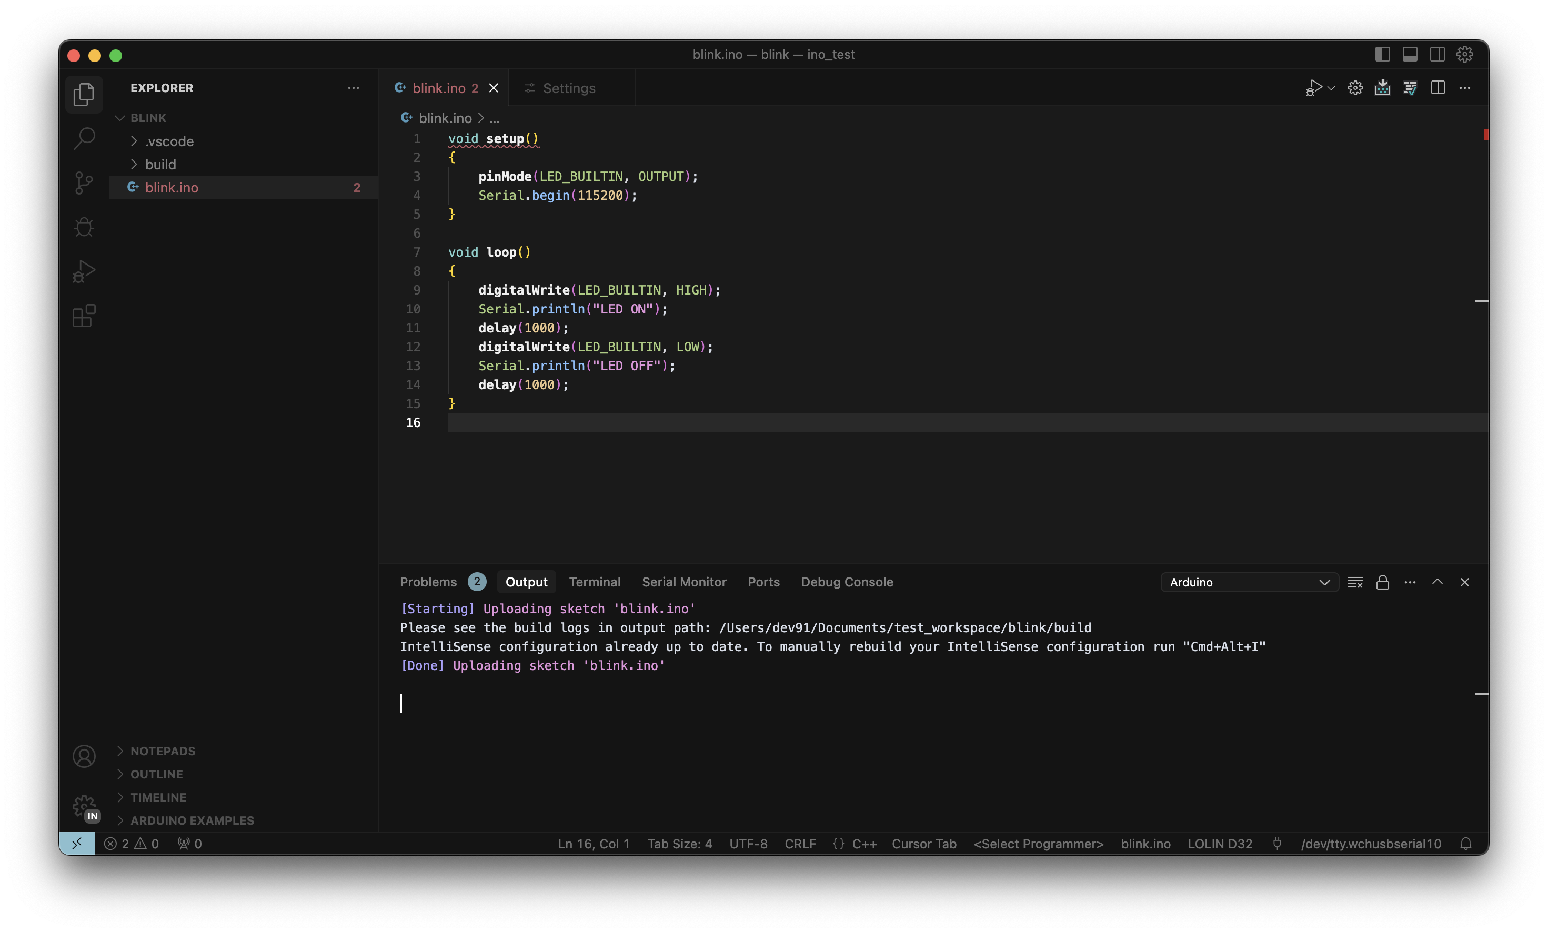Open the Arduino output channel dropdown
Screen dimensions: 1548x933
coord(1249,582)
